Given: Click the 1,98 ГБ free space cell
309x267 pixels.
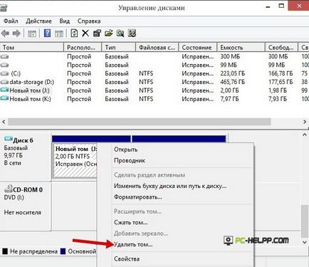Looking at the screenshot, I should click(x=278, y=90).
